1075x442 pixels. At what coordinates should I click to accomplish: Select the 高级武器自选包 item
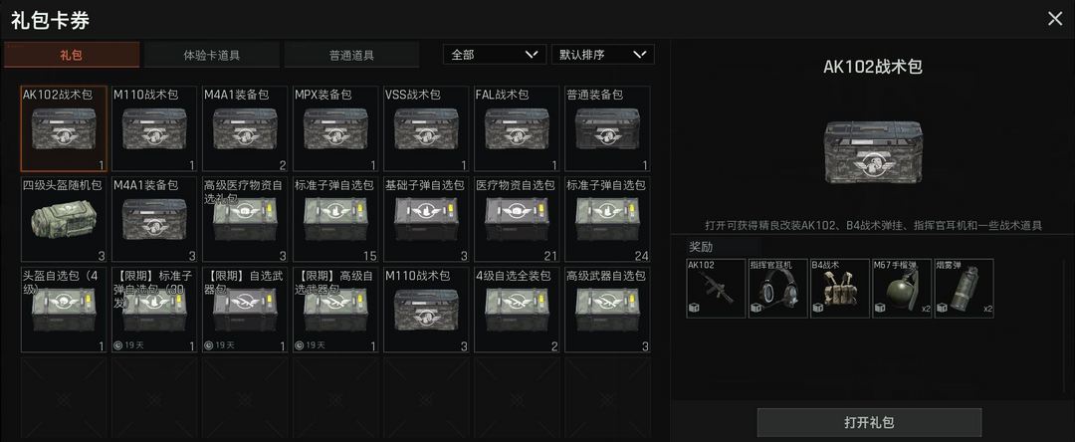607,310
